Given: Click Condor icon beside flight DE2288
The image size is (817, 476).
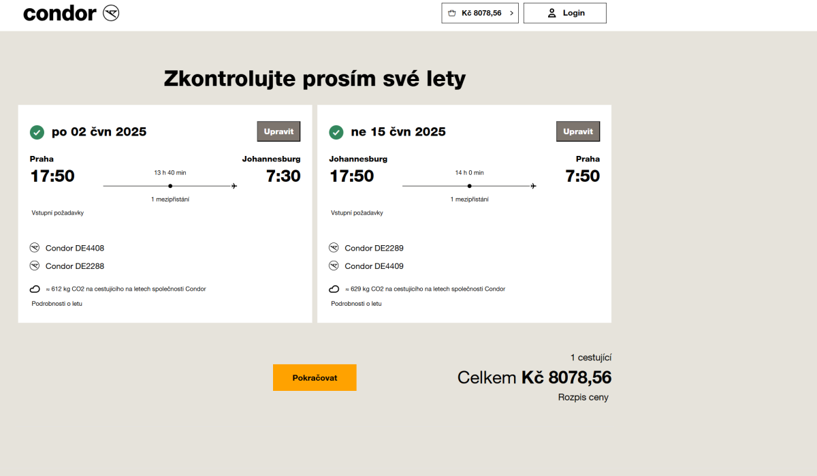Looking at the screenshot, I should 35,266.
